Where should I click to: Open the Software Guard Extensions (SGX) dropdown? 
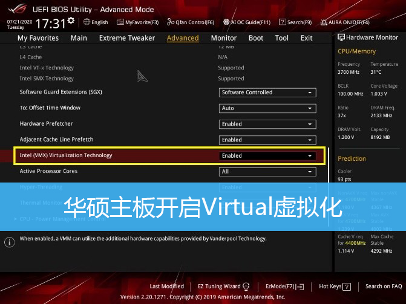pyautogui.click(x=267, y=92)
